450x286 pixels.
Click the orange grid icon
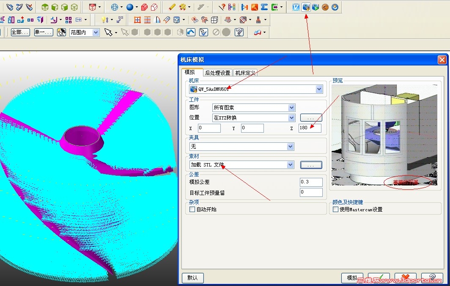pos(137,20)
